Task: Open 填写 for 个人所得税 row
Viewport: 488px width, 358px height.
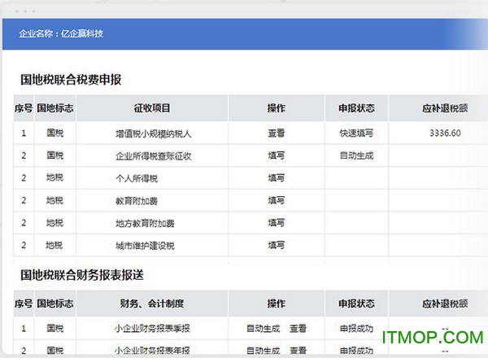Action: tap(277, 177)
